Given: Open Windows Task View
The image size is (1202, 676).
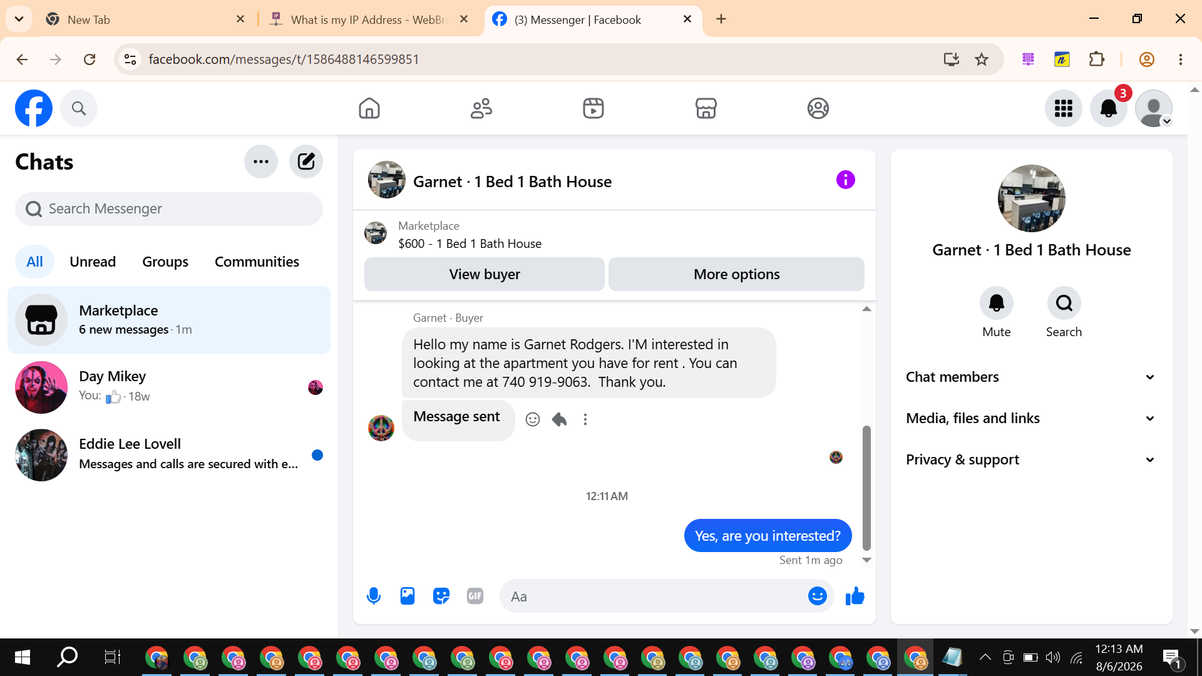Looking at the screenshot, I should pos(113,657).
